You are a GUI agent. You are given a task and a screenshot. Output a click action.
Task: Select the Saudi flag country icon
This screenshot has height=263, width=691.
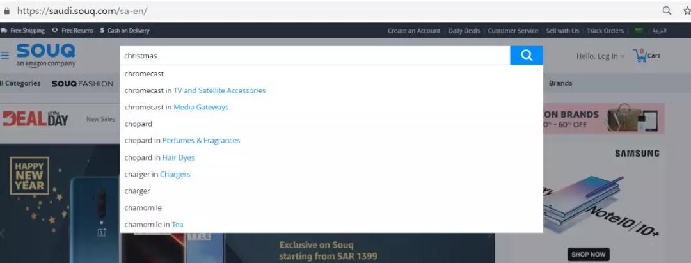tap(638, 31)
